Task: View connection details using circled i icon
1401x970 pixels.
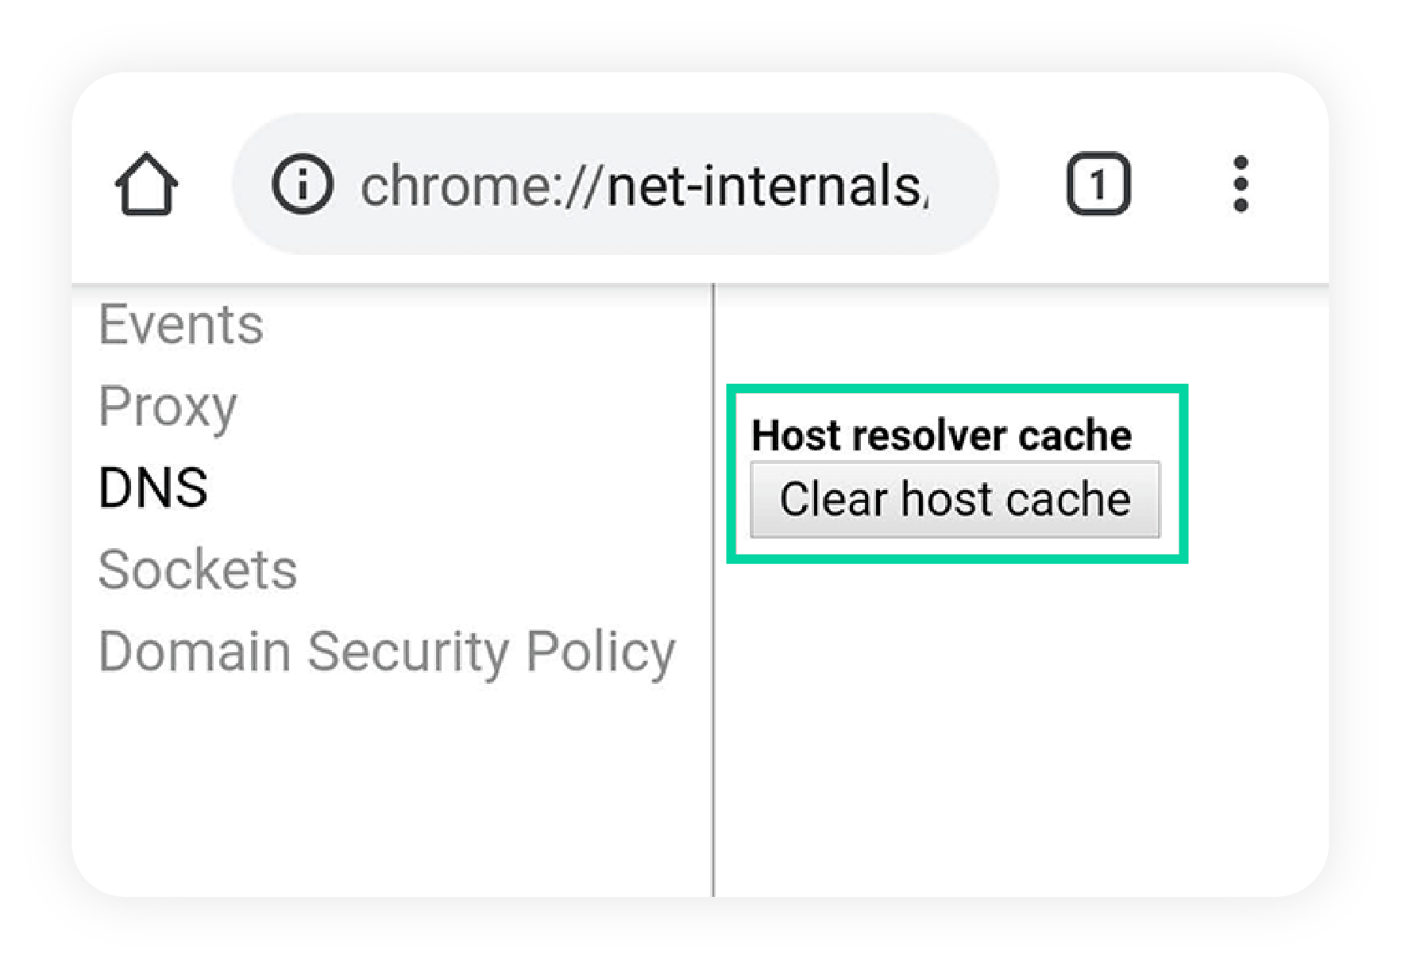Action: [x=302, y=184]
